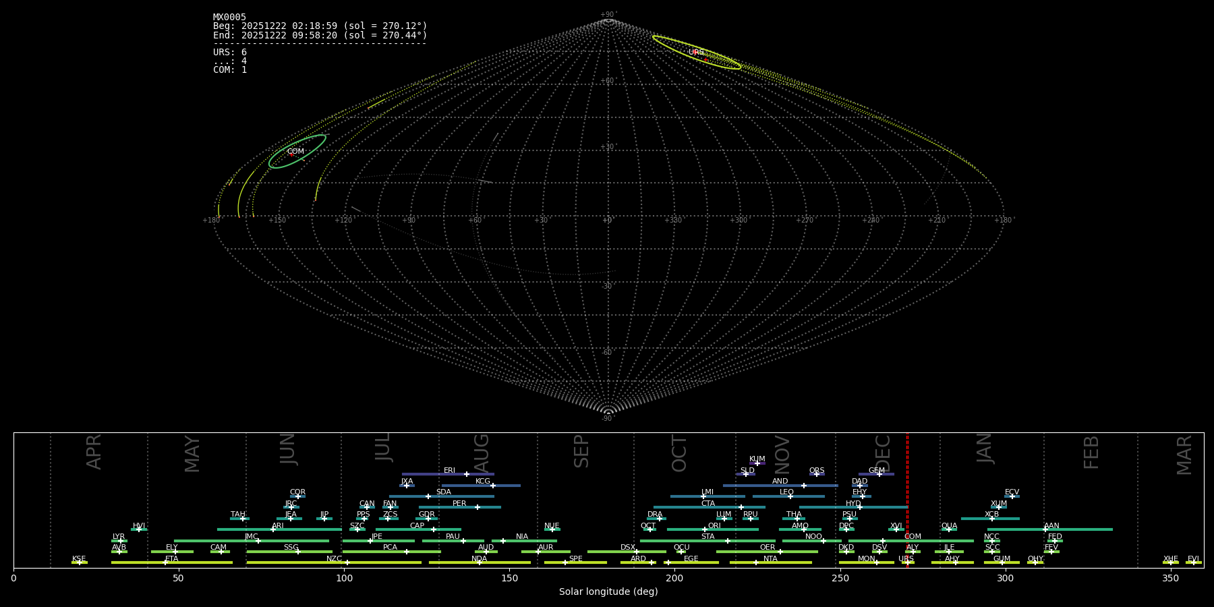Click the Solar longitude axis label
The width and height of the screenshot is (1214, 607).
[x=608, y=592]
